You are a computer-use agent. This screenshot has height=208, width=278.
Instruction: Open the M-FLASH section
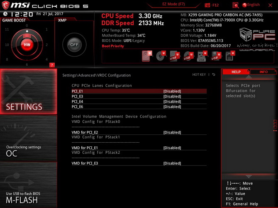tap(29, 185)
